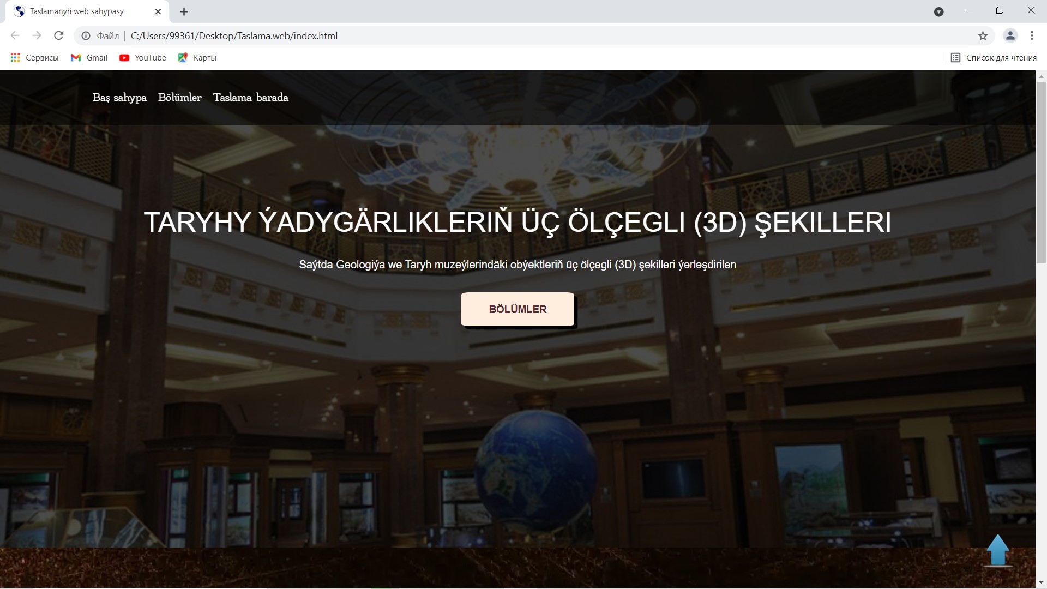The width and height of the screenshot is (1047, 589).
Task: Restore down the Chrome window
Action: pos(1000,10)
